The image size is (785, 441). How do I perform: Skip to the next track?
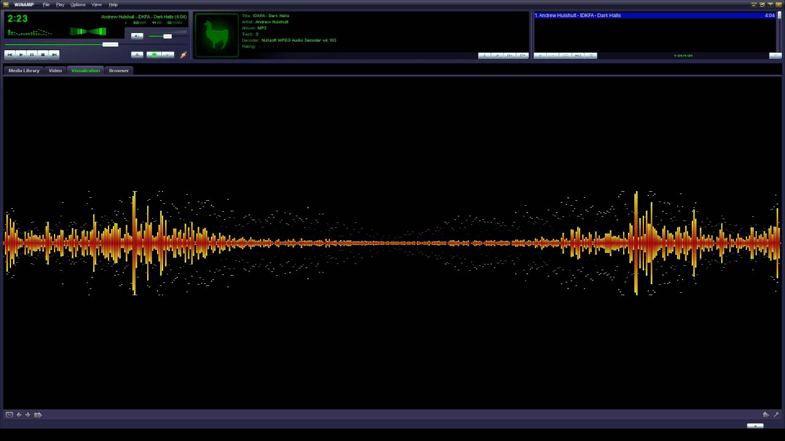pyautogui.click(x=54, y=55)
